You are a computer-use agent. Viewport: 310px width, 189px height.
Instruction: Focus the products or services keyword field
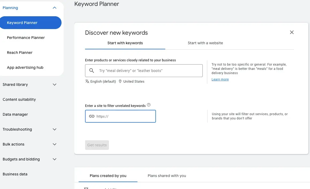144,71
